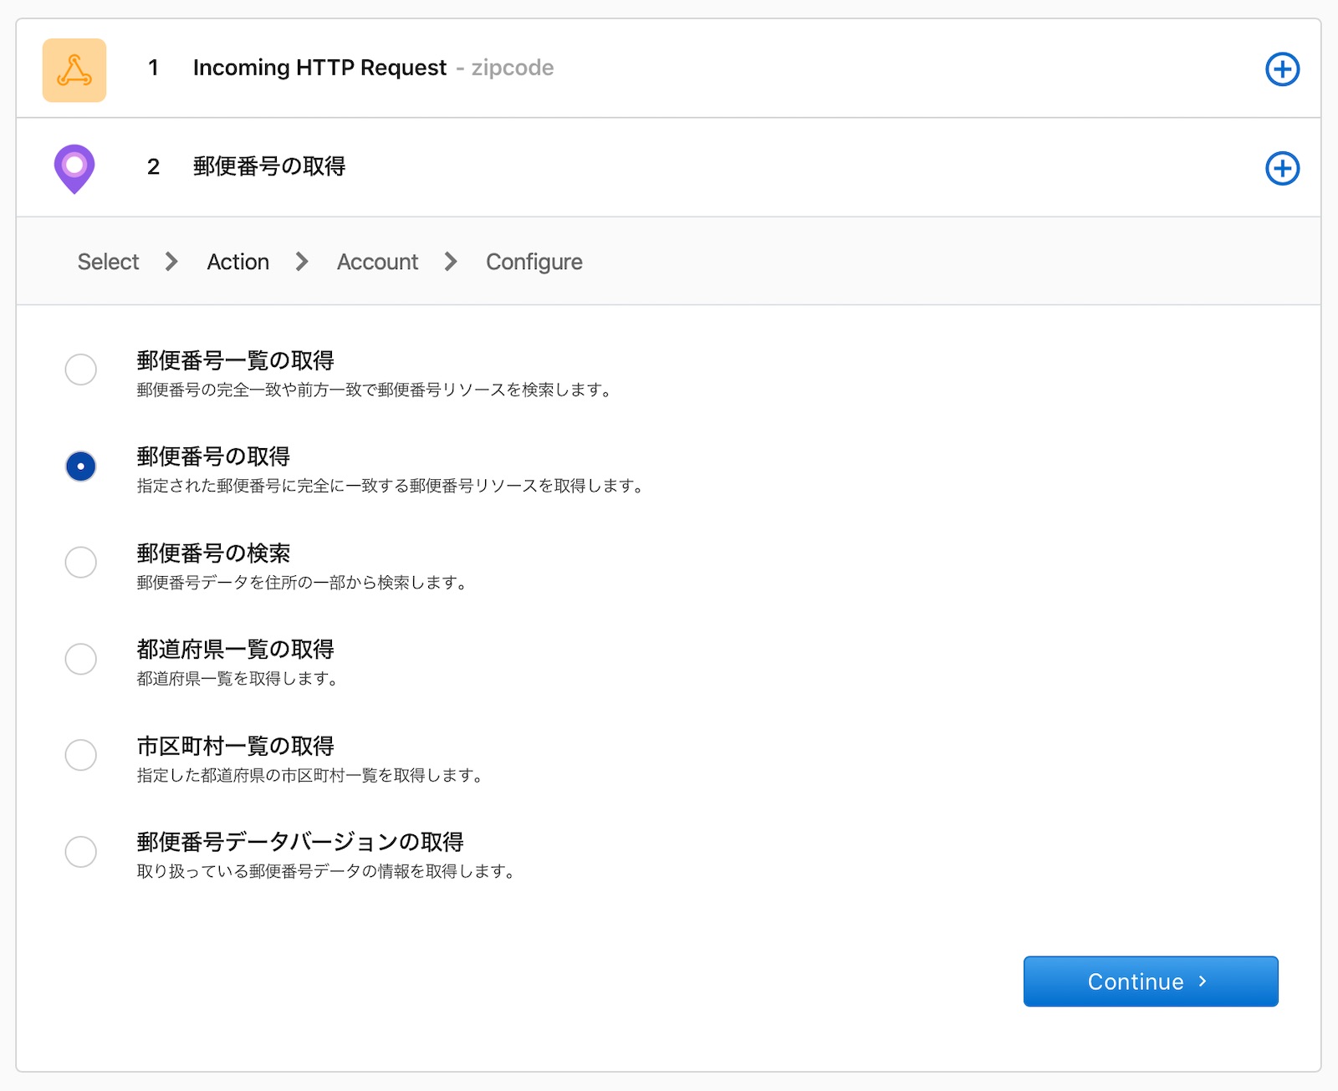The width and height of the screenshot is (1338, 1091).
Task: Go to the Configure step
Action: tap(534, 262)
